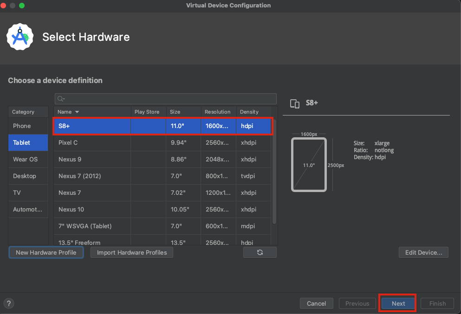
Task: Select the Tablet category
Action: (28, 143)
